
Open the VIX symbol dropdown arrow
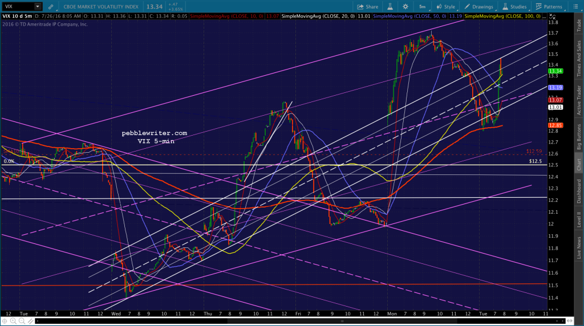[38, 6]
